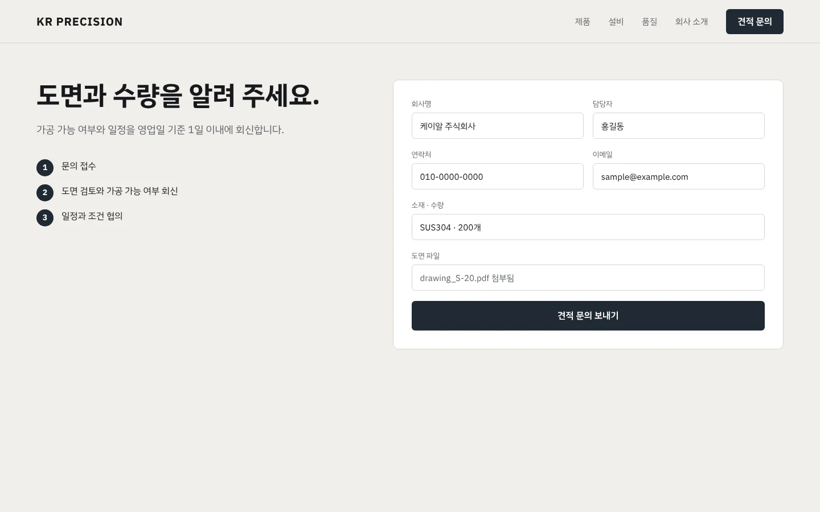Click the 담당자 field label
The width and height of the screenshot is (820, 512).
click(x=602, y=104)
